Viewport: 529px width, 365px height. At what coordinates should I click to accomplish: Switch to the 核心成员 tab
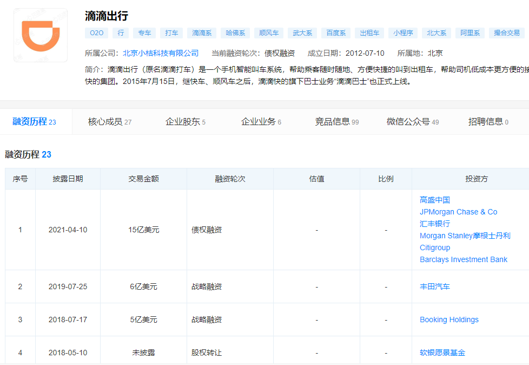(109, 122)
